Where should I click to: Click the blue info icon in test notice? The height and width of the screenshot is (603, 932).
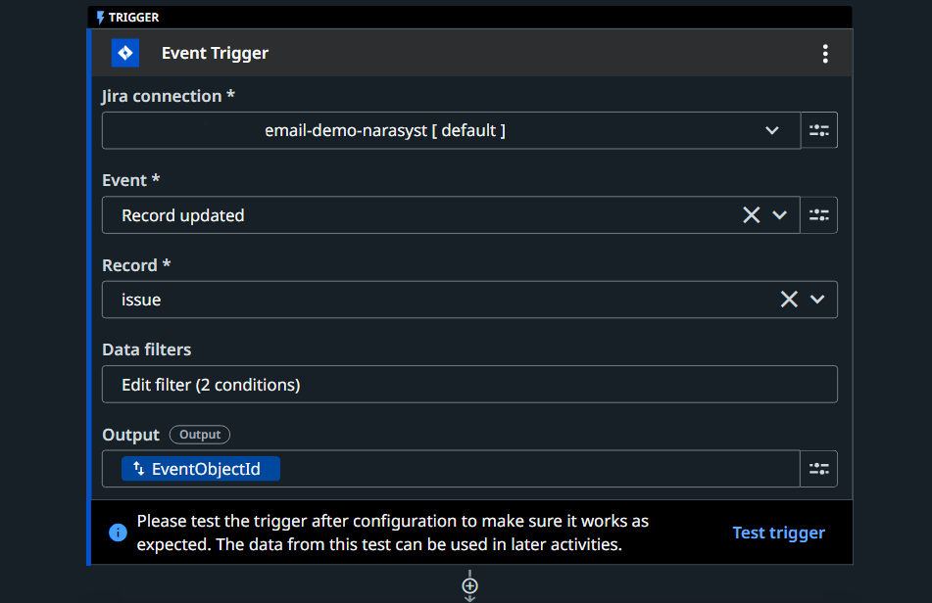click(118, 533)
